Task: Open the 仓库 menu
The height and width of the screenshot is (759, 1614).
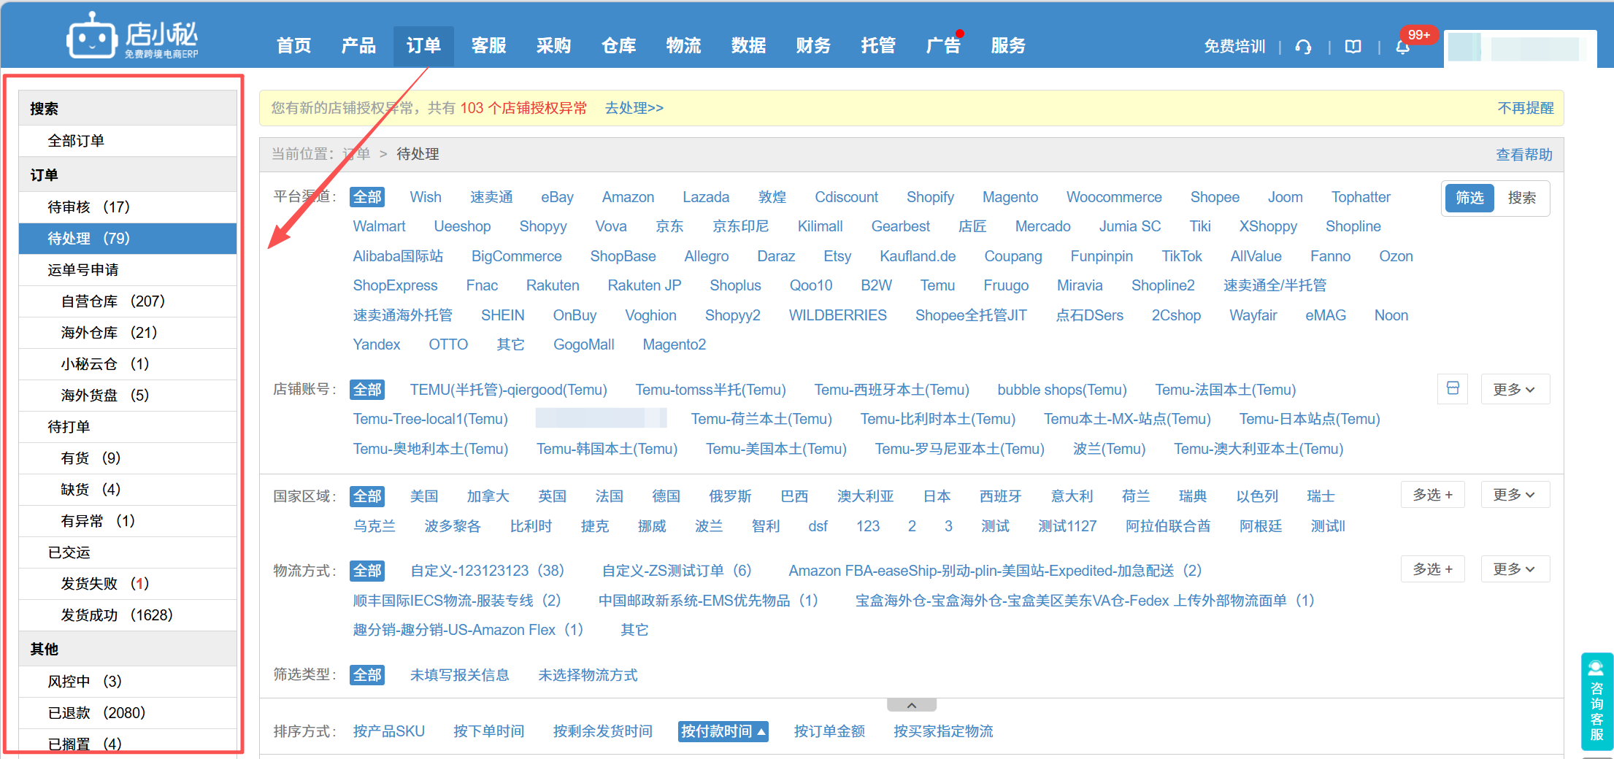Action: point(618,46)
